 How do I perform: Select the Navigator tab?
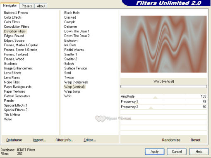[10, 5]
